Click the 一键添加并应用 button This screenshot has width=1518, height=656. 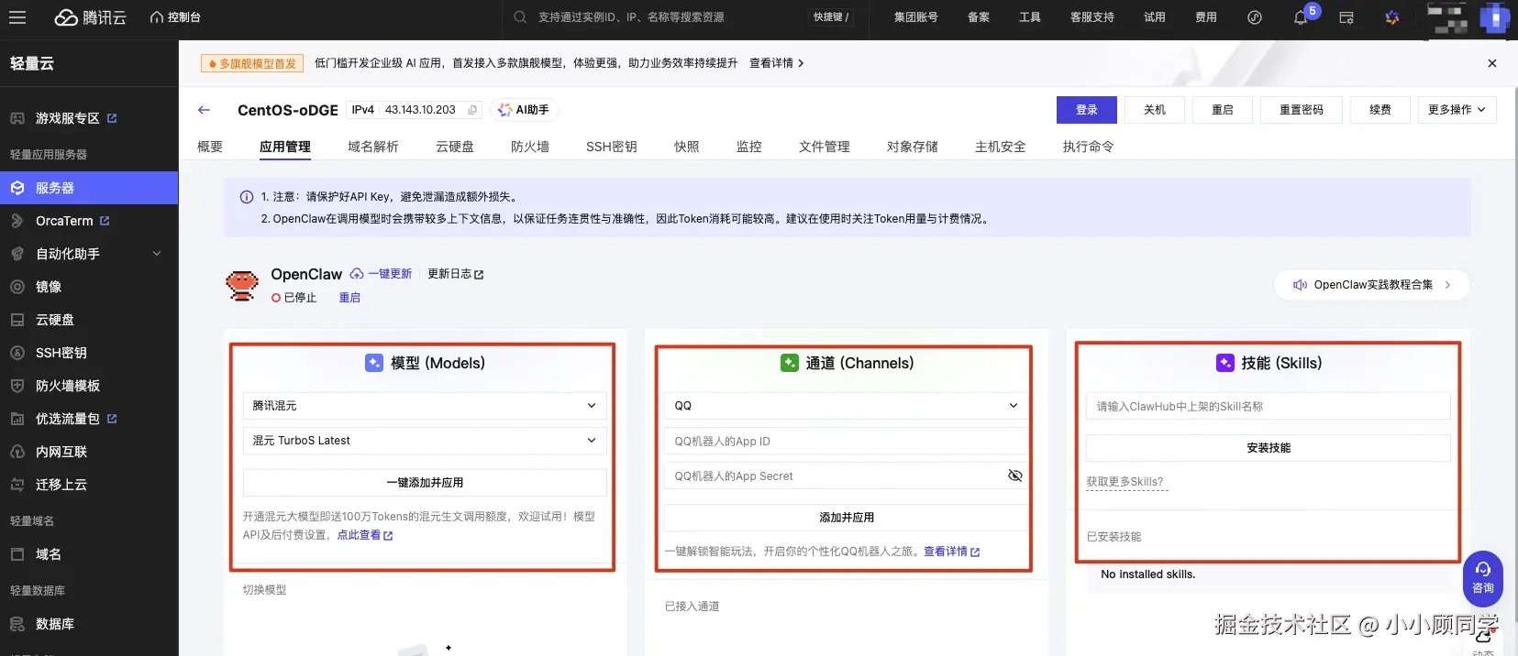pyautogui.click(x=425, y=483)
